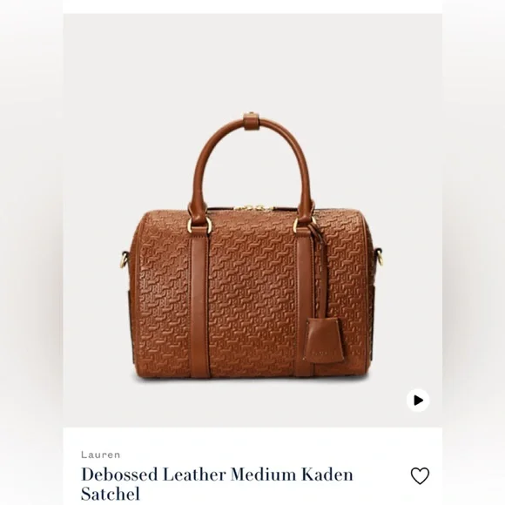Click the debossed RL monogram center panel
This screenshot has width=505, height=505.
pyautogui.click(x=252, y=294)
